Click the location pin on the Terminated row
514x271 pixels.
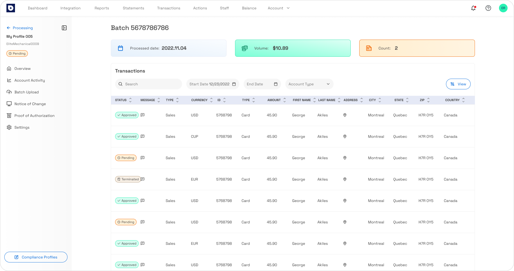click(345, 179)
